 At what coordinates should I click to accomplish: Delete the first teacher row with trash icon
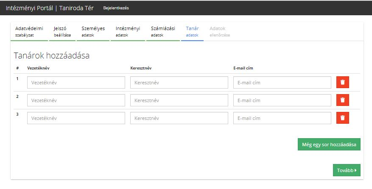(342, 82)
